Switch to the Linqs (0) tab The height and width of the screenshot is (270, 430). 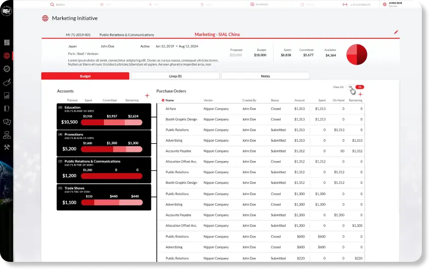[175, 76]
